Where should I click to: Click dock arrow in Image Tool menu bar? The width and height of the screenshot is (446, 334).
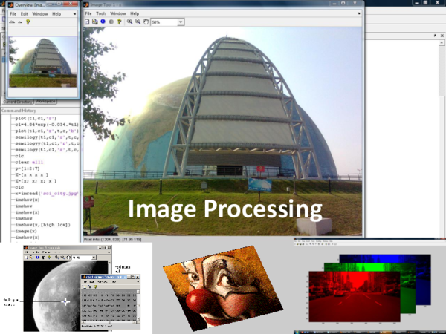(x=359, y=13)
